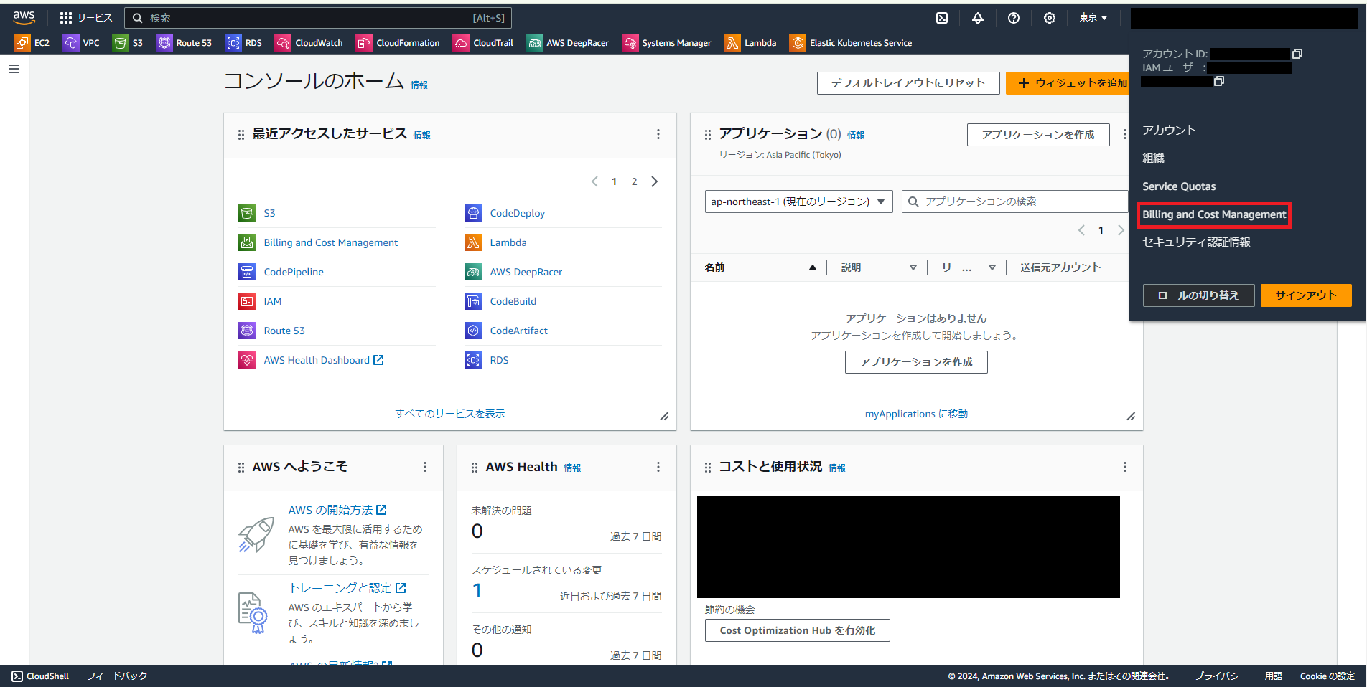The height and width of the screenshot is (687, 1367).
Task: Add a widget to console home
Action: pyautogui.click(x=1067, y=83)
